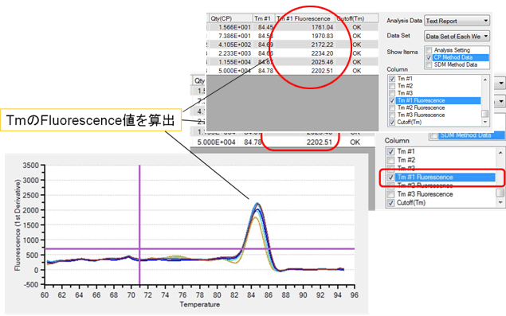Check Tm #2 in upper Column list
Image resolution: width=506 pixels, height=316 pixels.
pyautogui.click(x=392, y=86)
